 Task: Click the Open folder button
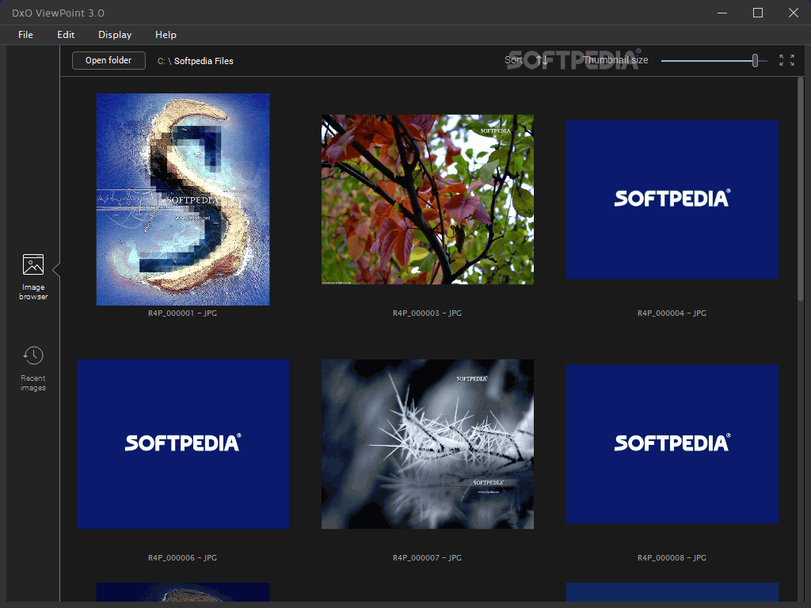click(x=109, y=60)
